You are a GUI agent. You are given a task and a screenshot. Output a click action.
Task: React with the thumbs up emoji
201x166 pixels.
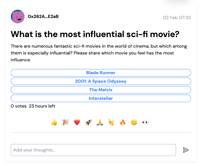tap(54, 122)
